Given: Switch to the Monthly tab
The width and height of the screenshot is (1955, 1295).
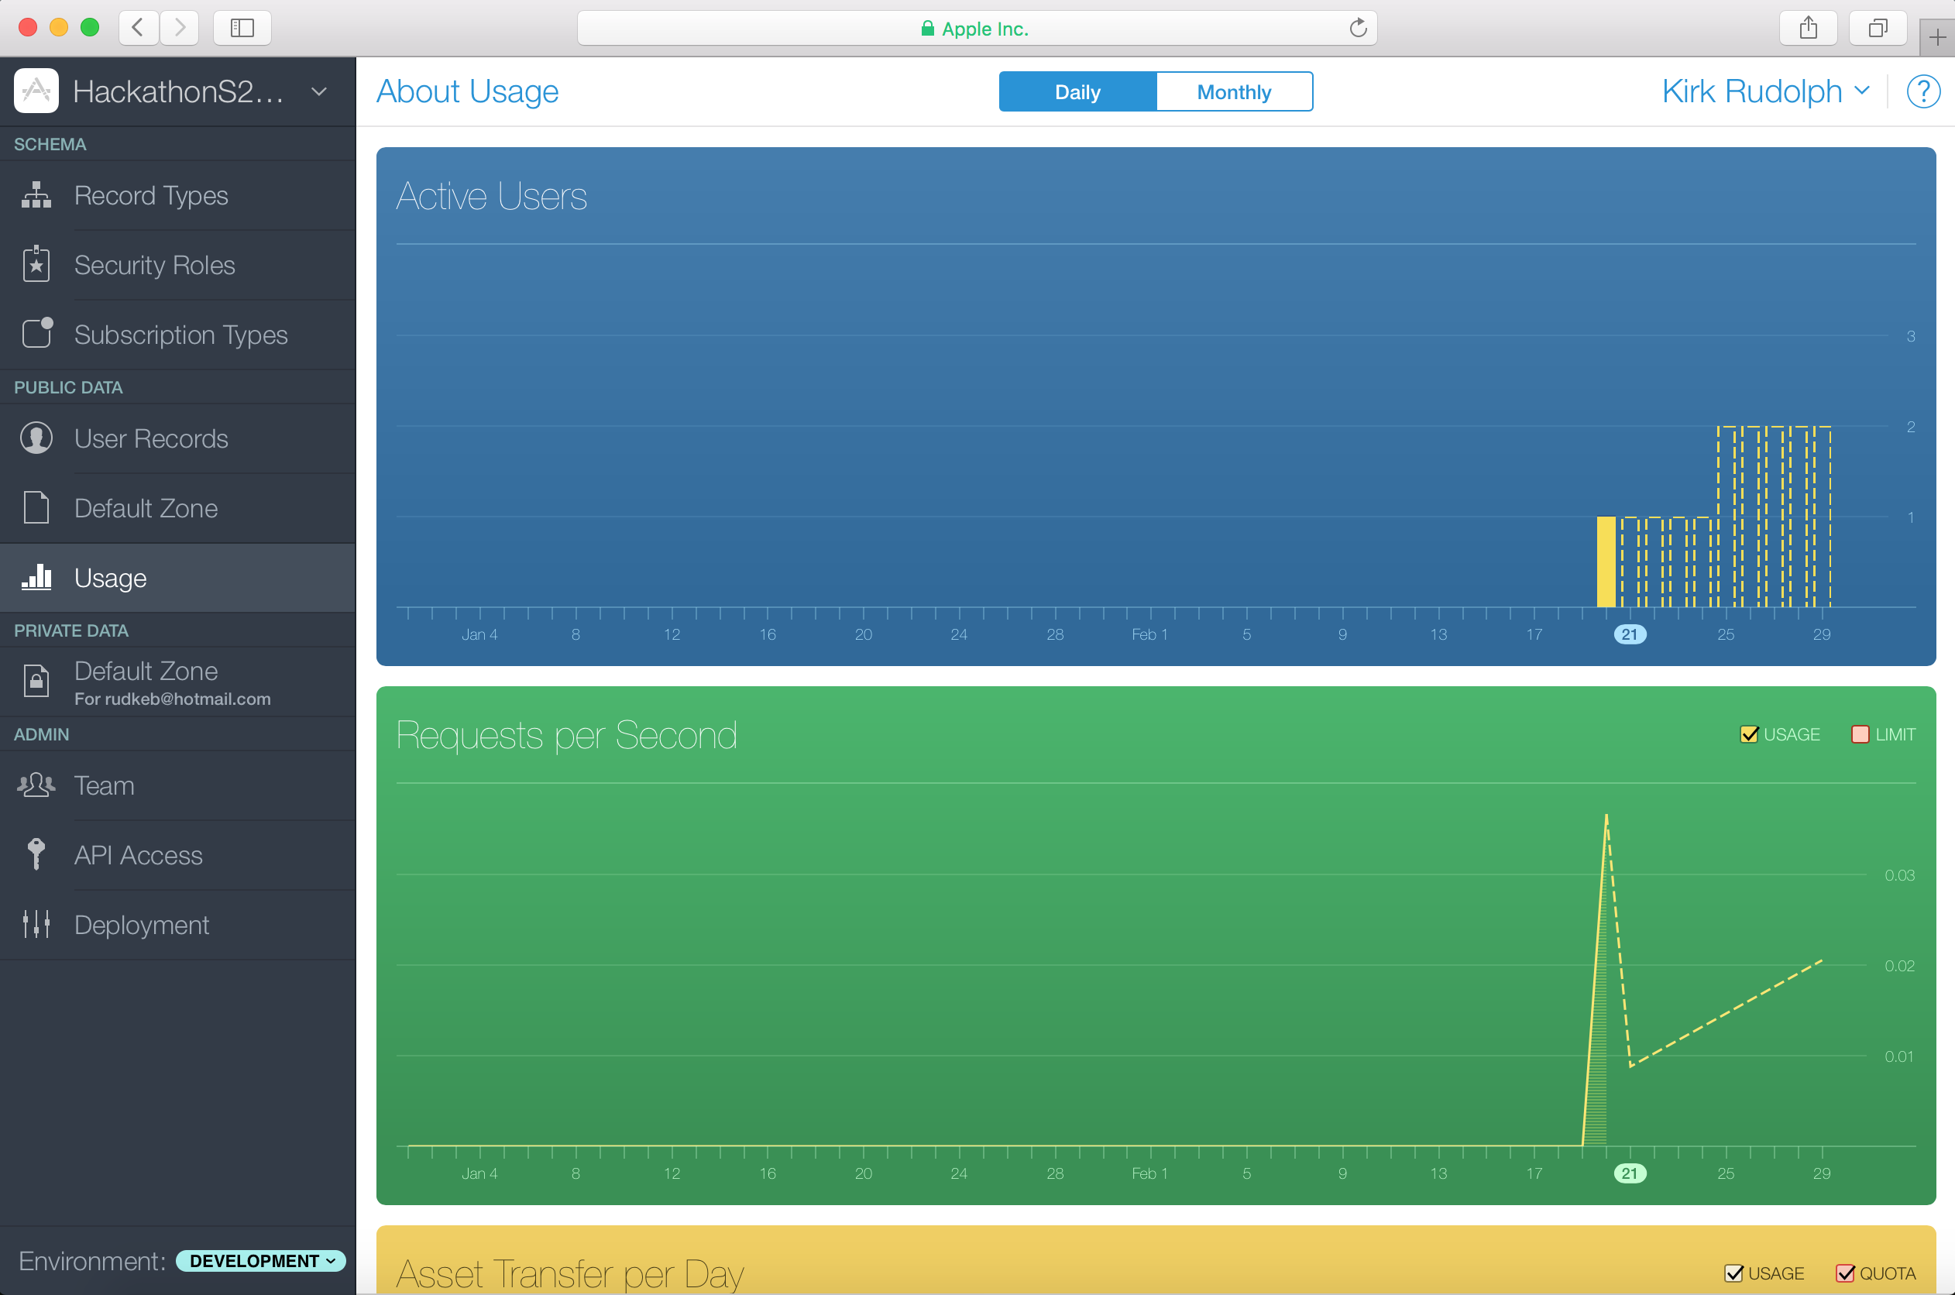Looking at the screenshot, I should coord(1233,91).
